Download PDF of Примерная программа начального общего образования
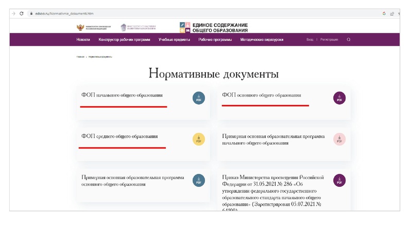 [339, 139]
